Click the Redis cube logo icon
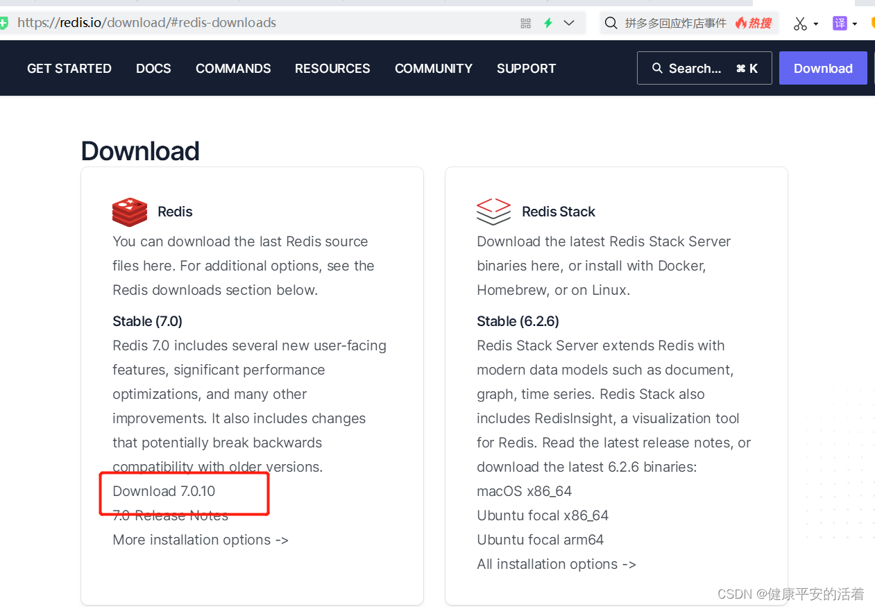 129,212
